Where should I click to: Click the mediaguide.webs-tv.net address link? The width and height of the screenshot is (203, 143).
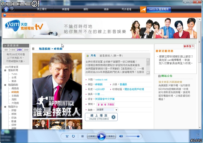(21, 15)
